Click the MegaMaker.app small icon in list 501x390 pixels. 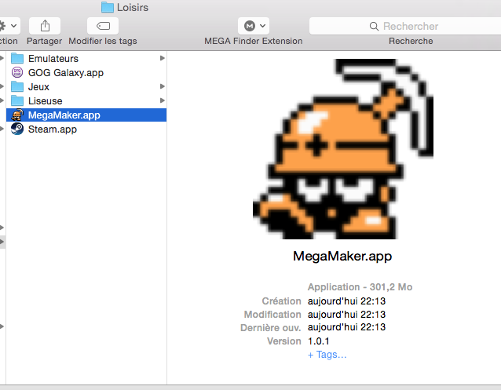pyautogui.click(x=17, y=115)
